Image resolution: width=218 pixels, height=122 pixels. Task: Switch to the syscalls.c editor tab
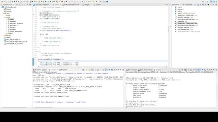(x=97, y=5)
